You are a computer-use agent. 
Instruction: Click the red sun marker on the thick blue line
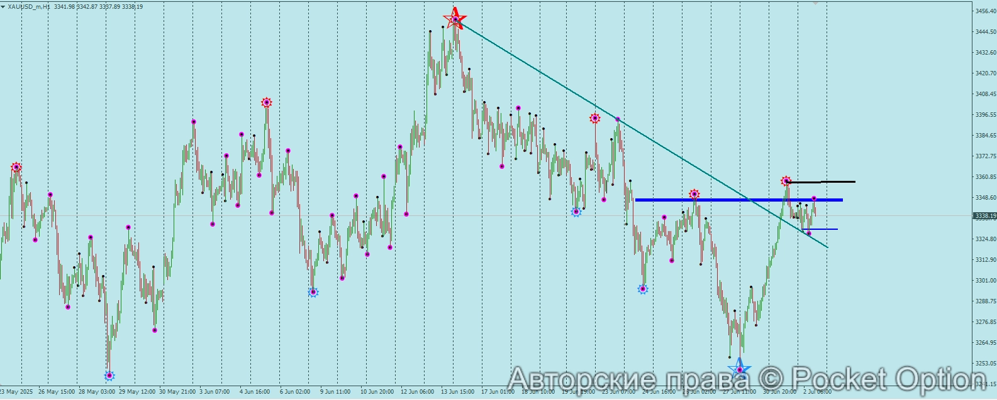pyautogui.click(x=694, y=194)
